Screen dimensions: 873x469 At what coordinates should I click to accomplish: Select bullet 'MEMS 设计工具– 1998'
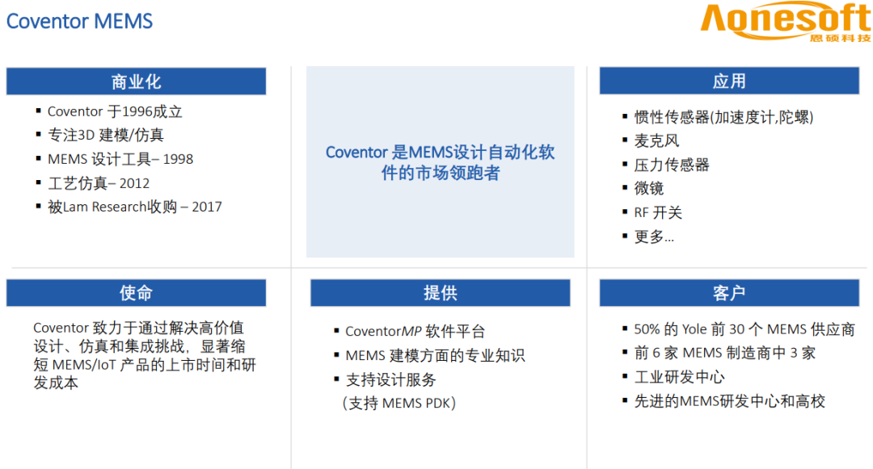tap(120, 159)
